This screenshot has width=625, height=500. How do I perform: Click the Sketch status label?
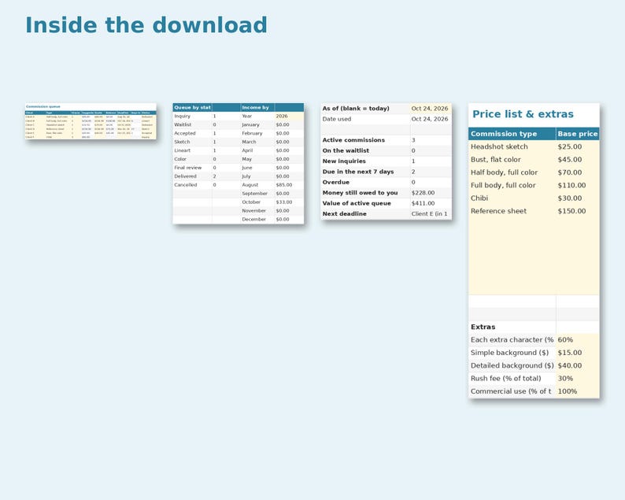click(x=182, y=142)
